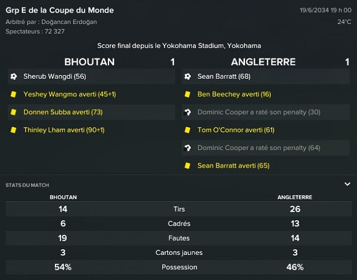Click yellow card icon for Thinley Lham
This screenshot has height=280, width=357.
click(13, 130)
